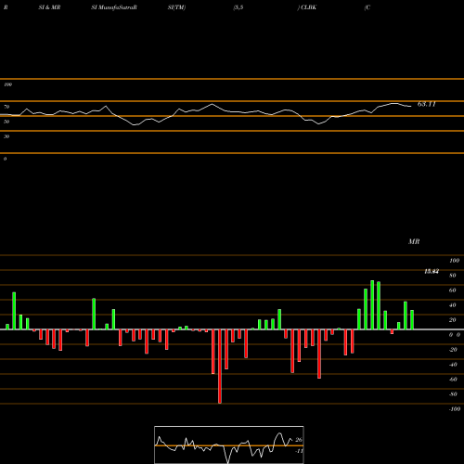Image resolution: width=464 pixels, height=464 pixels.
Task: Click the RSI axis label 70
Action: [6, 107]
